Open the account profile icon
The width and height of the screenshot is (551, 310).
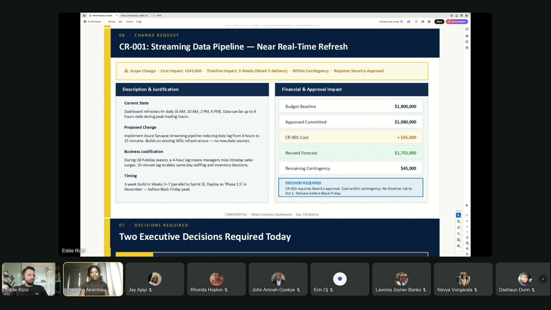[x=467, y=15]
